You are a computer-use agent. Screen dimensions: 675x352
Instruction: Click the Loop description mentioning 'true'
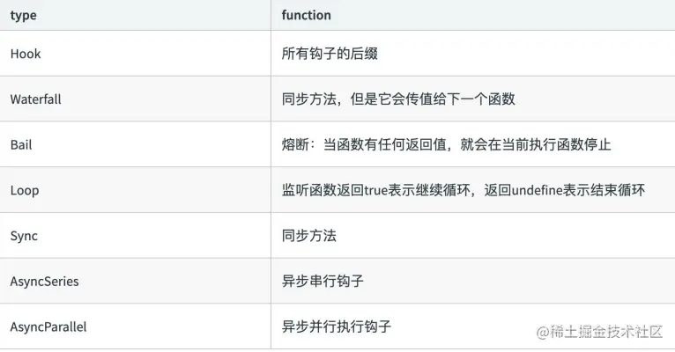[464, 190]
